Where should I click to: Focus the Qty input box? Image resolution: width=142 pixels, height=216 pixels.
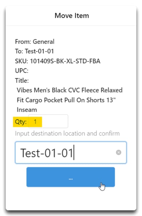(x=48, y=121)
